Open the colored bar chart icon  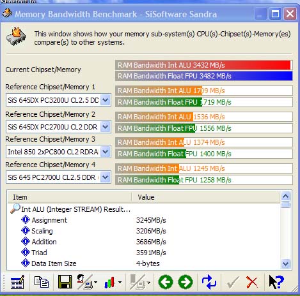(109, 283)
